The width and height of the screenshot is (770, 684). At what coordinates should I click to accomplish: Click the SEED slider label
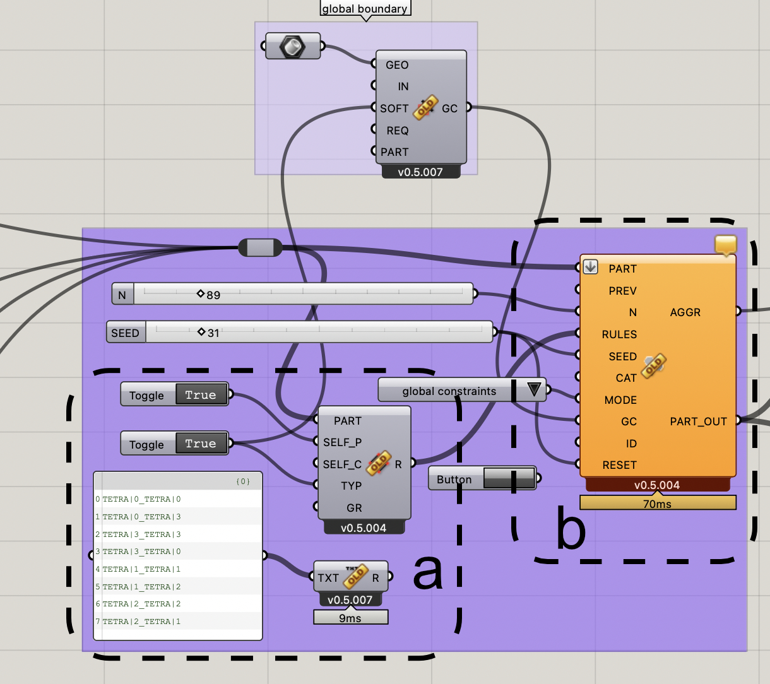126,333
